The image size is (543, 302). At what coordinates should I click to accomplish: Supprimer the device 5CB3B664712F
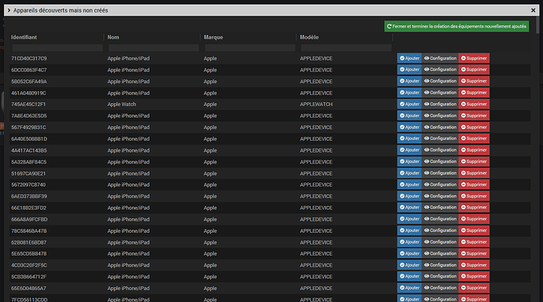click(x=474, y=276)
